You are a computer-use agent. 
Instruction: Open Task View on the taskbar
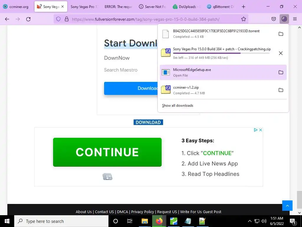(x=130, y=221)
